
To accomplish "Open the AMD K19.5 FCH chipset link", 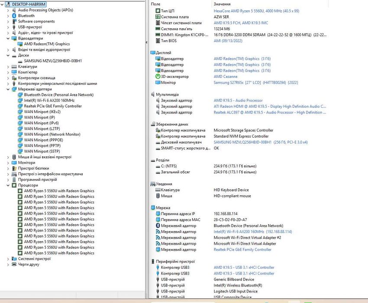I will point(241,23).
